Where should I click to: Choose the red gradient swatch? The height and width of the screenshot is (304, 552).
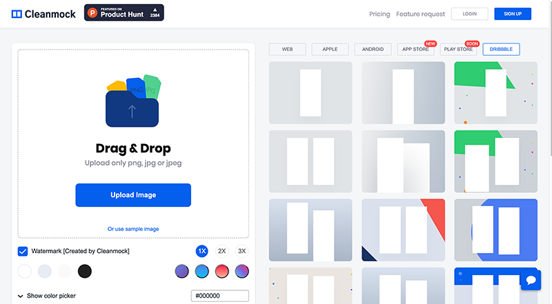222,272
